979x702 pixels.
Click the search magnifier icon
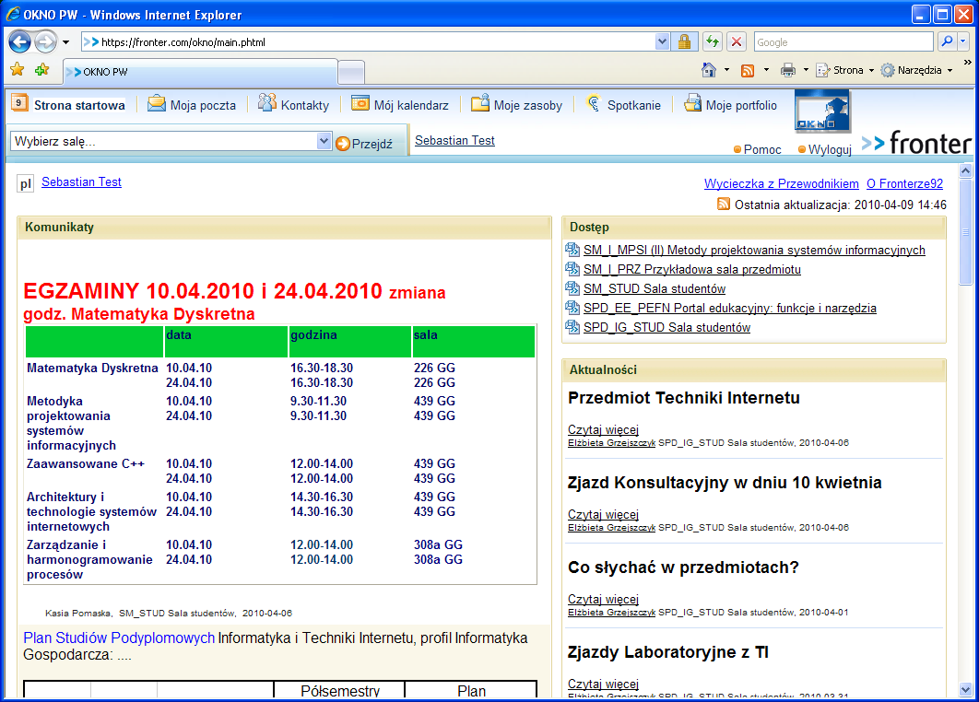coord(947,41)
